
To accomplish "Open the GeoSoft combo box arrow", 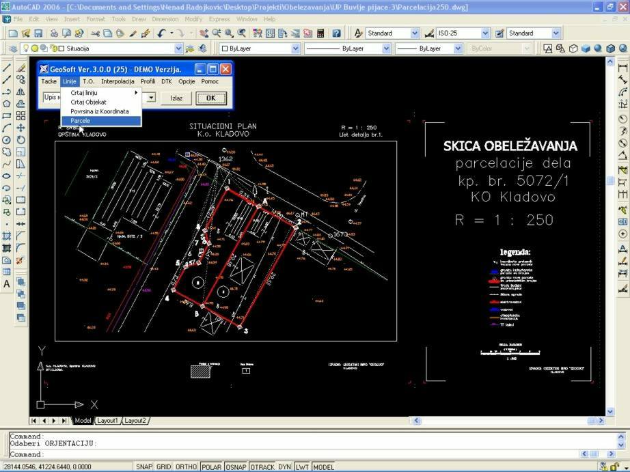I will [151, 98].
